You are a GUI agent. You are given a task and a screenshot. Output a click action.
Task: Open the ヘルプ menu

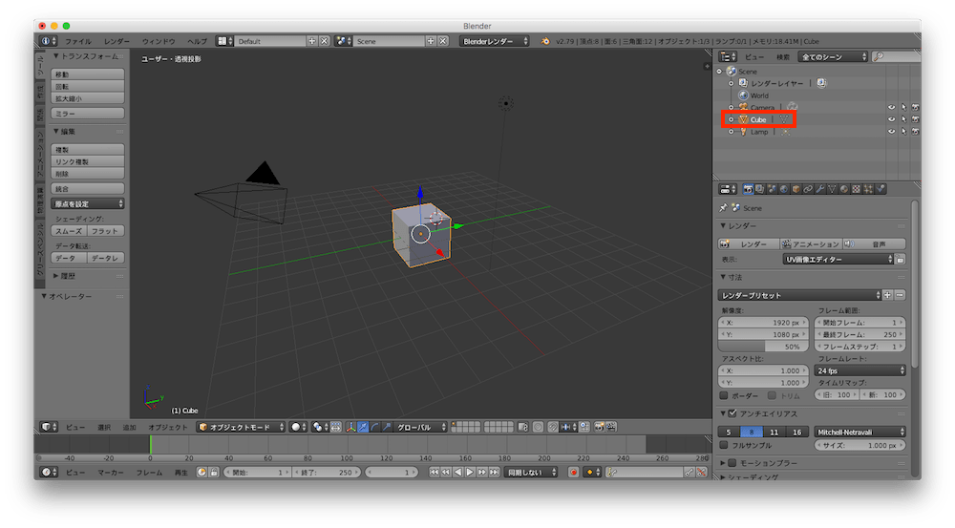click(197, 41)
